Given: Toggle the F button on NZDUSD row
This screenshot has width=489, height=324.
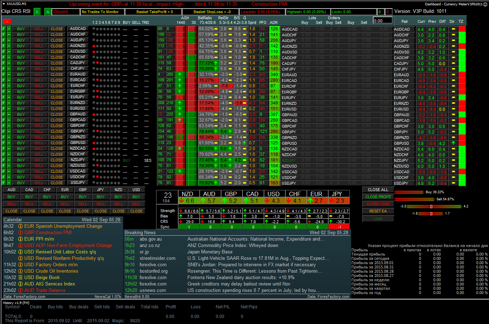Looking at the screenshot, I should [4, 166].
